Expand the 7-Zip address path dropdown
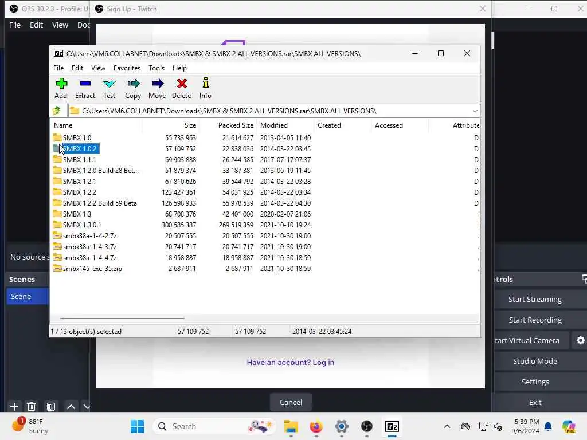The width and height of the screenshot is (587, 440). 475,111
